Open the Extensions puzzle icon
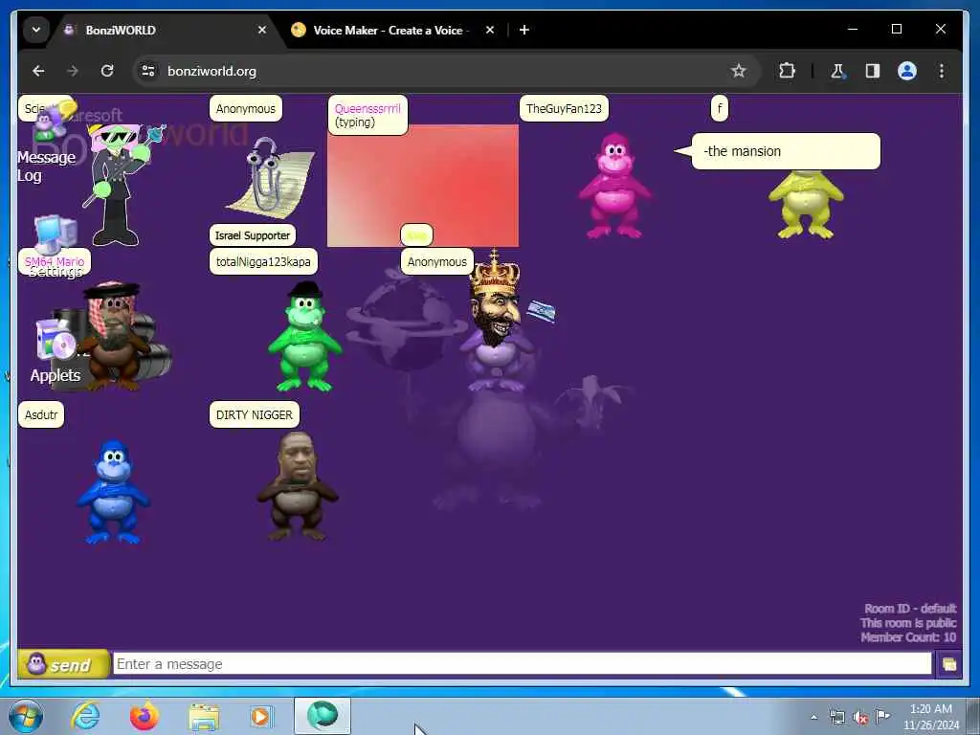Image resolution: width=980 pixels, height=735 pixels. (x=787, y=71)
